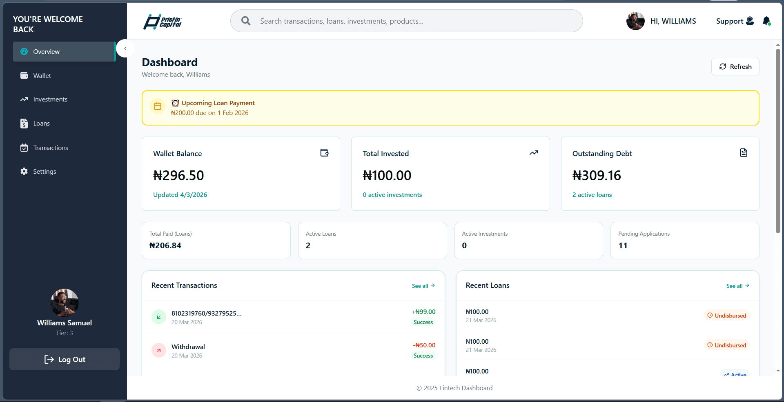Click the wallet icon in Wallet Balance card
This screenshot has height=402, width=784.
tap(325, 153)
